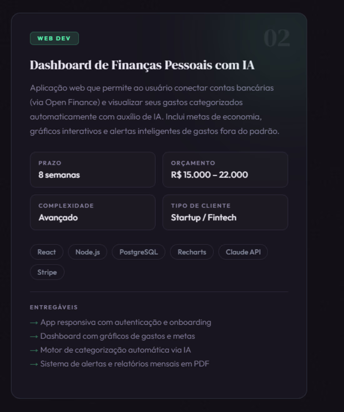This screenshot has height=412, width=344.
Task: Choose the Recharts tag chip
Action: (192, 252)
